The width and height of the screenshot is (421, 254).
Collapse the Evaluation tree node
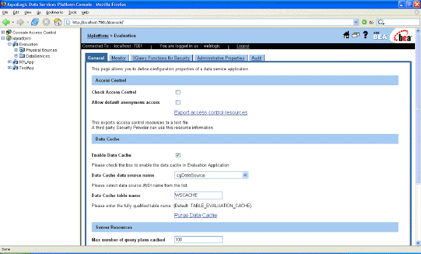10,44
